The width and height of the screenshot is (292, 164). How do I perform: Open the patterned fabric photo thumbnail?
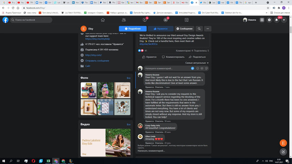pyautogui.click(x=105, y=107)
